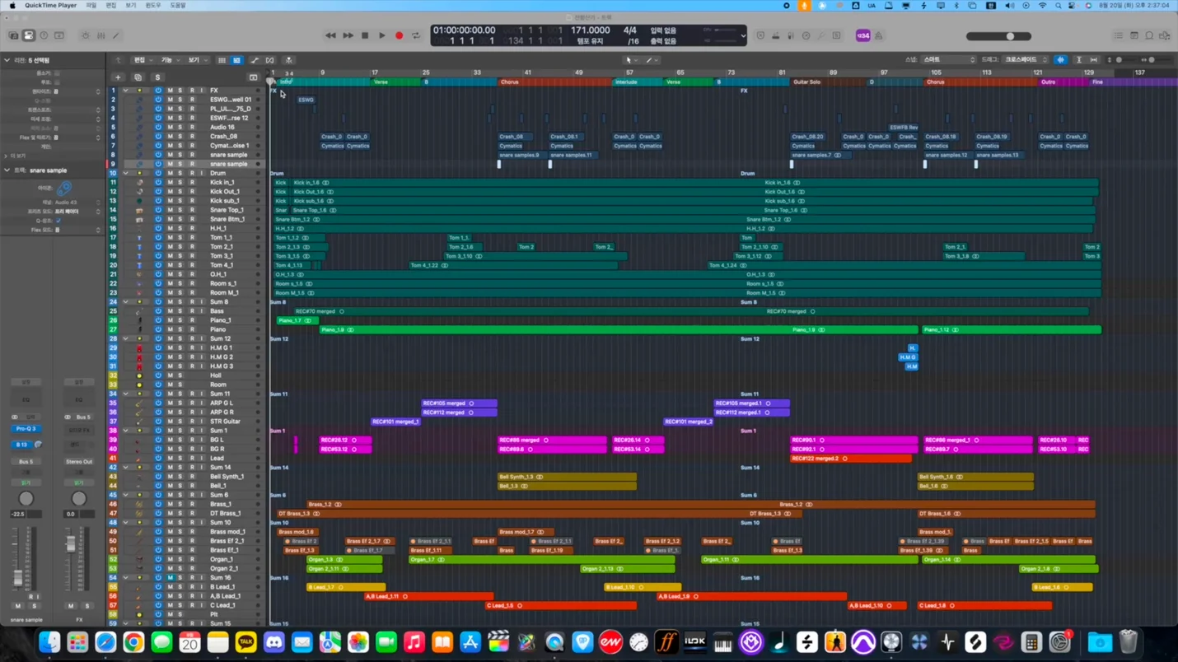
Task: Toggle cycle mode in transport
Action: 416,36
